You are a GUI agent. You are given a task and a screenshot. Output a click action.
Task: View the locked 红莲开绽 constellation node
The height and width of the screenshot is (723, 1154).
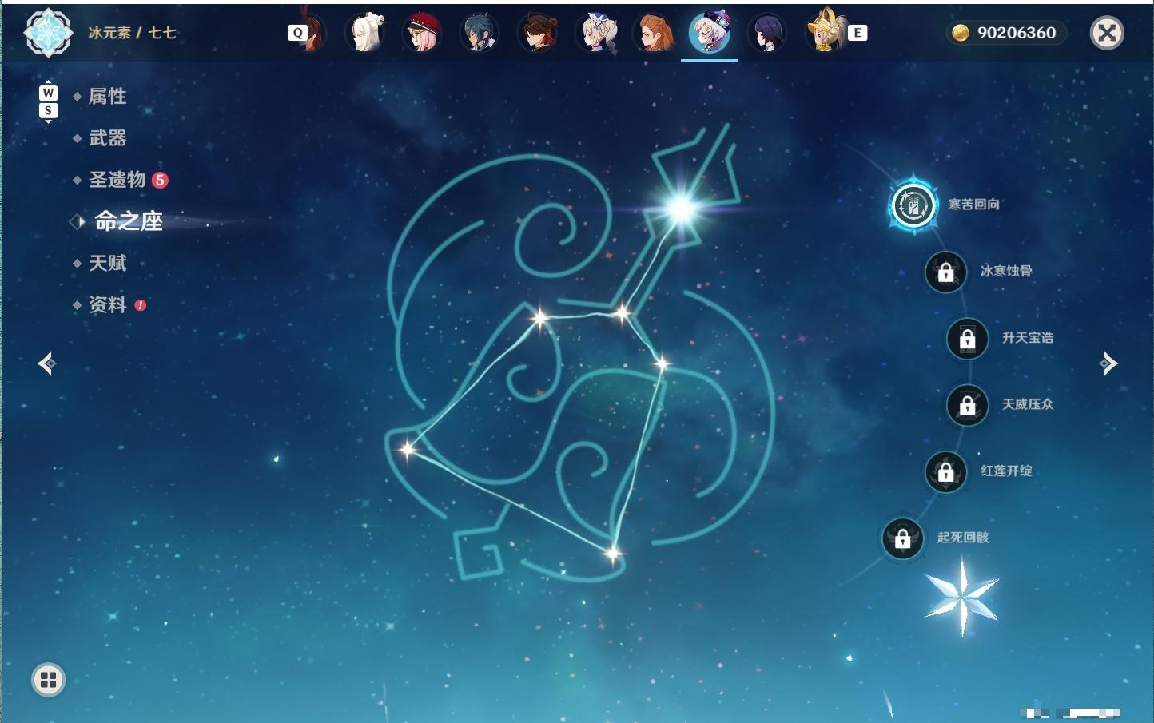945,472
